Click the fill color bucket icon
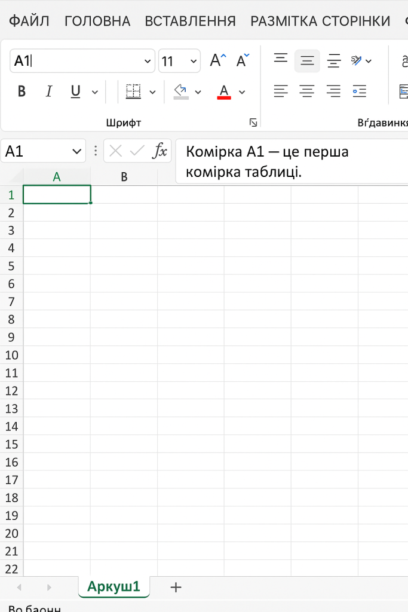The height and width of the screenshot is (612, 408). (x=181, y=91)
